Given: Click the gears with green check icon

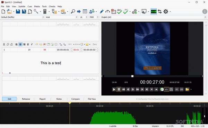Looking at the screenshot, I should (135, 11).
